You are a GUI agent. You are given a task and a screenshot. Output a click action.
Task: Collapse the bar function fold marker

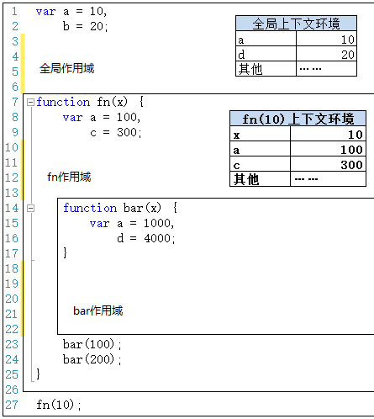pos(30,208)
